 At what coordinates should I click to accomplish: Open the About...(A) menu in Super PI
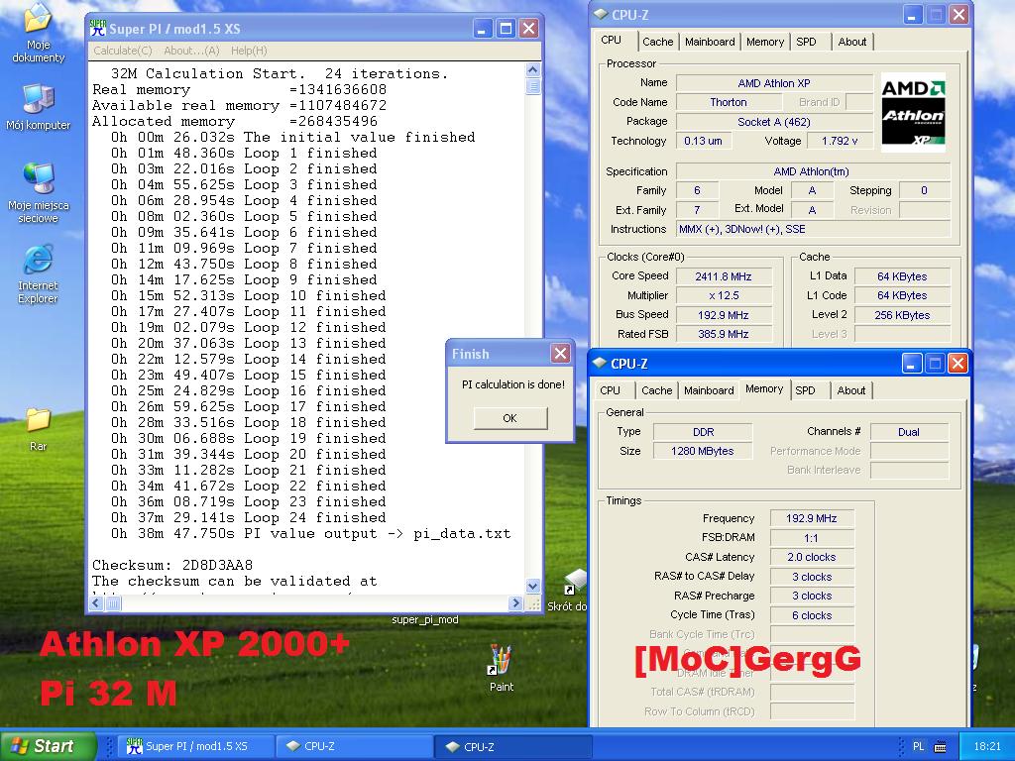[191, 51]
